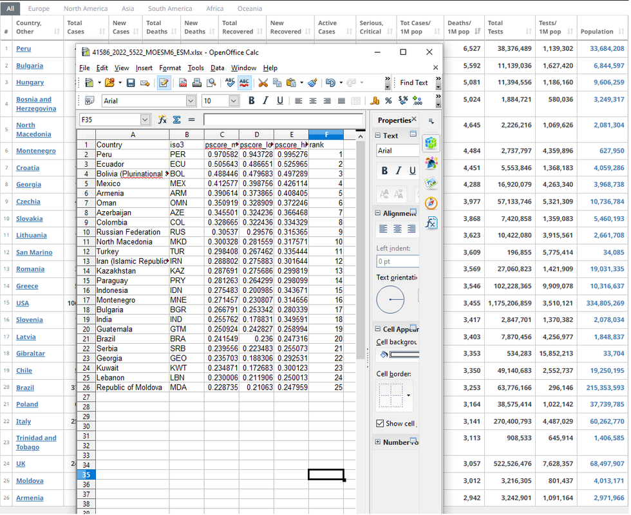The height and width of the screenshot is (515, 631).
Task: Toggle the Show cell grid lines checkbox
Action: tap(380, 424)
